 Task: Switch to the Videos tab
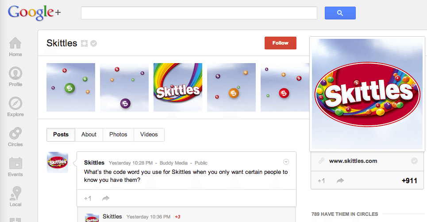pos(149,135)
